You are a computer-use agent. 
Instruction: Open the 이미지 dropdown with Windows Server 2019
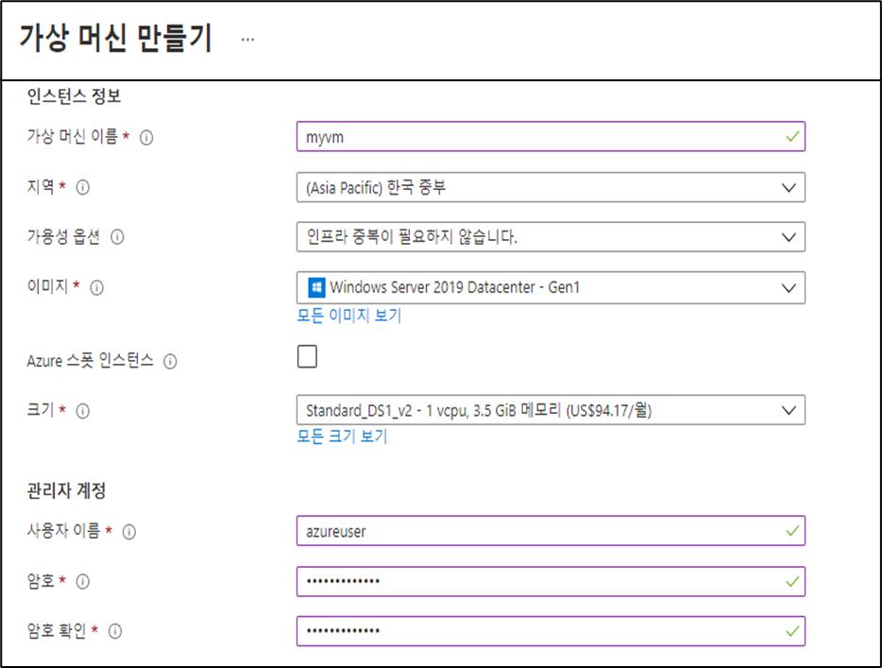click(551, 287)
